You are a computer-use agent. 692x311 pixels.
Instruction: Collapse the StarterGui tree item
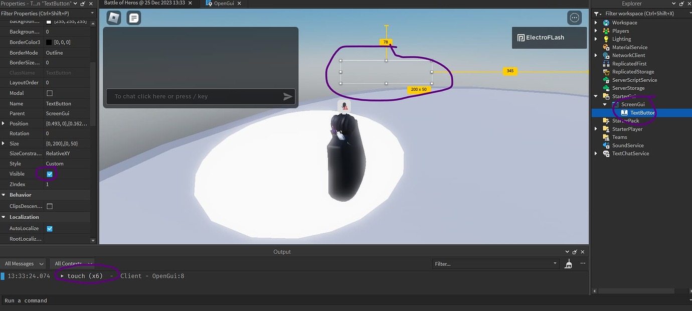[596, 96]
